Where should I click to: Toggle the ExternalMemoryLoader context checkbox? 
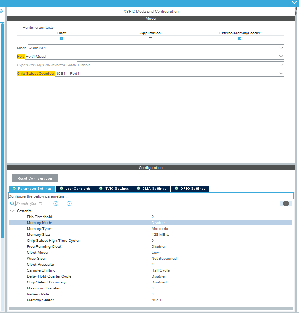(x=240, y=39)
